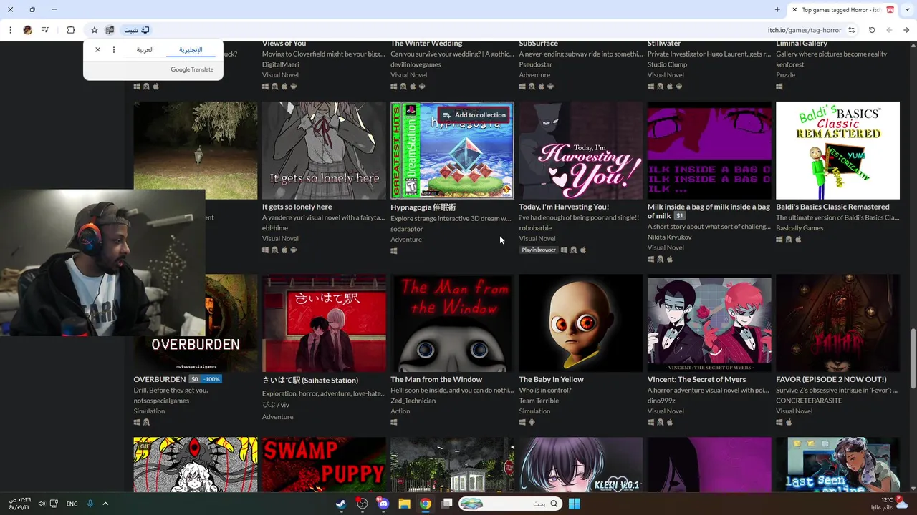917x515 pixels.
Task: Click 'Add to collection' on Hypnagogia
Action: pyautogui.click(x=474, y=115)
